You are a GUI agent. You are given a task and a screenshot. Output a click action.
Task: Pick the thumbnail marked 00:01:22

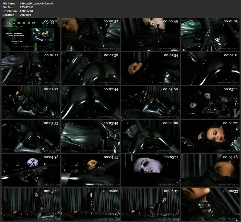(x=31, y=69)
